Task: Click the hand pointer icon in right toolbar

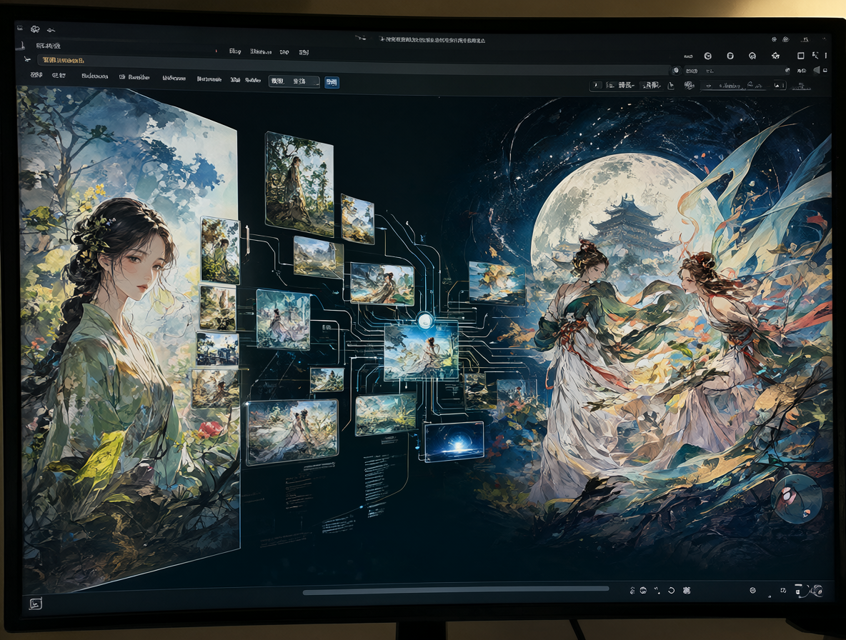Action: pos(671,86)
